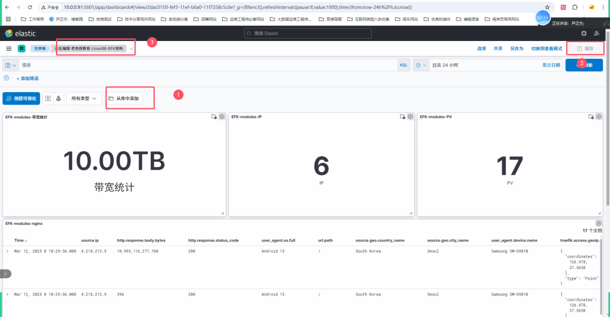Viewport: 610px width, 317px height.
Task: Click the text panel icon beside 创建可视化
Action: click(x=48, y=98)
